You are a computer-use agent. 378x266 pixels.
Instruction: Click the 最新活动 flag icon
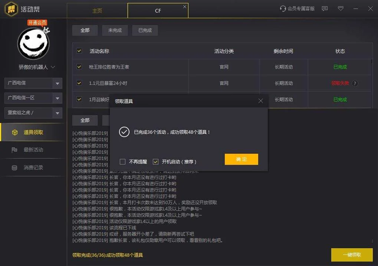(x=14, y=150)
